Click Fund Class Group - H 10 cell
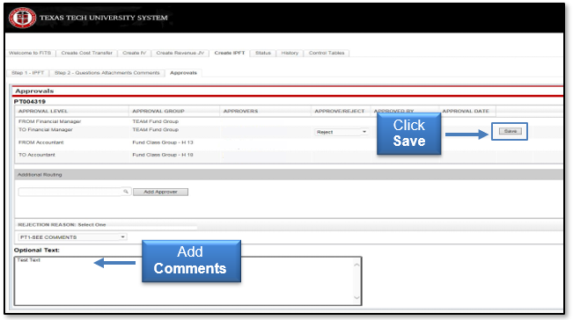 click(163, 155)
